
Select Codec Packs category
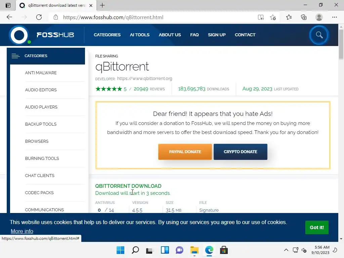click(39, 192)
